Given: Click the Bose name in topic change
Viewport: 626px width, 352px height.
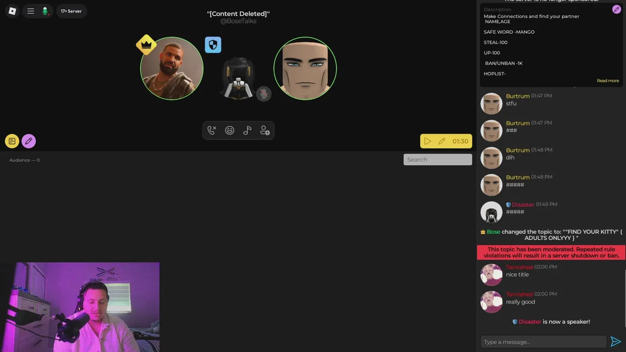Looking at the screenshot, I should [x=493, y=232].
